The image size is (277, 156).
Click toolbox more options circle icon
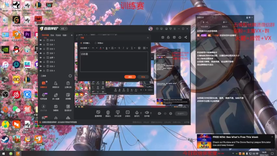[x=70, y=76]
